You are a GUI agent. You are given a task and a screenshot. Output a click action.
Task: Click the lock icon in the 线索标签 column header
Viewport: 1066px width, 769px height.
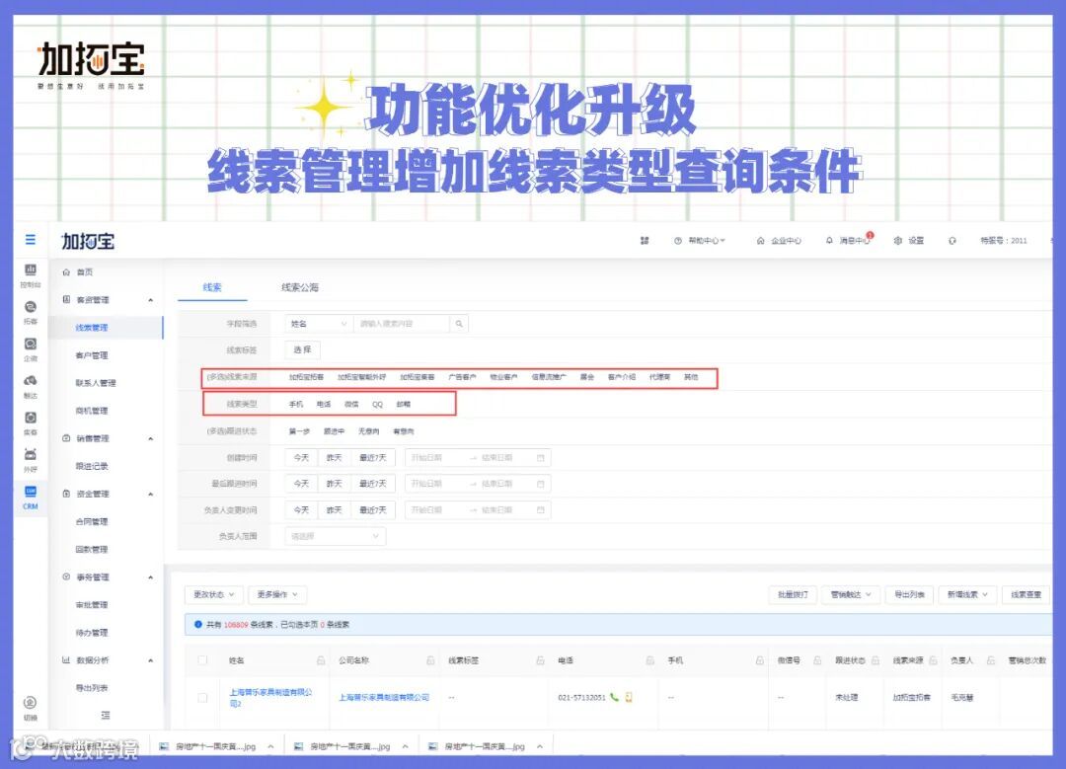coord(541,660)
